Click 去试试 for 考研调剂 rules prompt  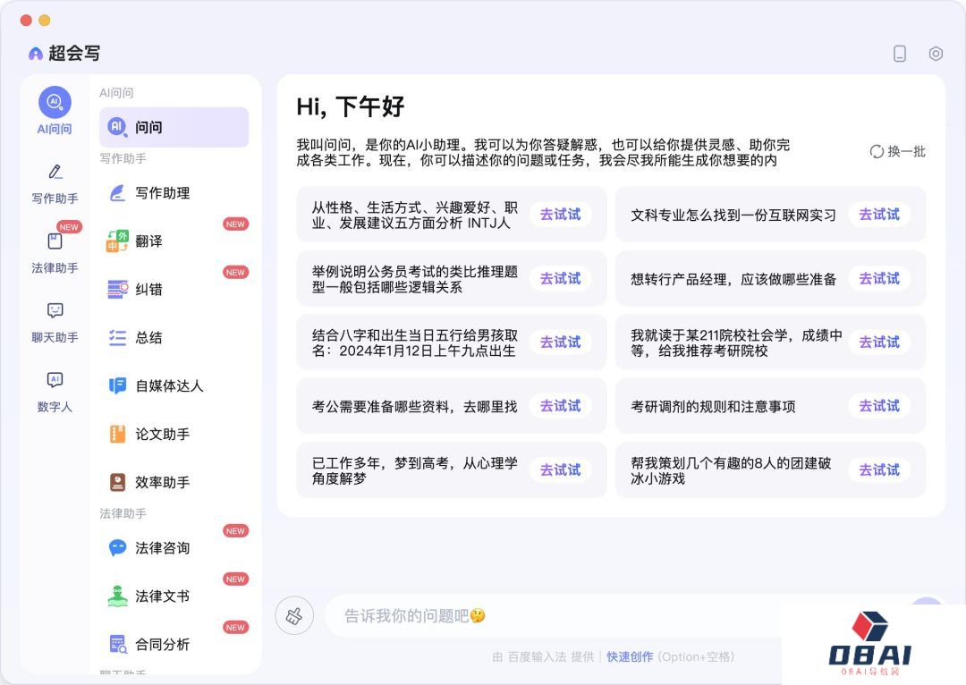coord(879,406)
